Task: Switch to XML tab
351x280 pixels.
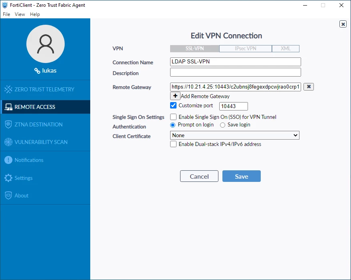Action: tap(286, 49)
